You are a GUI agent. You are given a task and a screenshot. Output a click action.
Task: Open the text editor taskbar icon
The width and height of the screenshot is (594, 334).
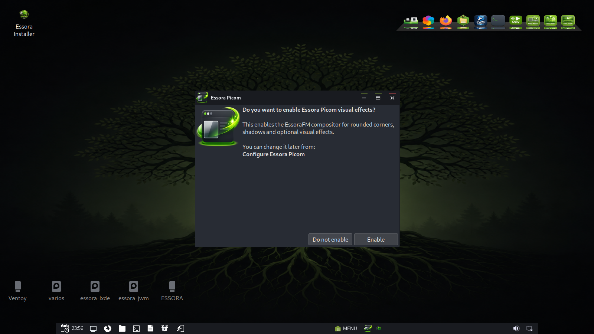pos(150,328)
